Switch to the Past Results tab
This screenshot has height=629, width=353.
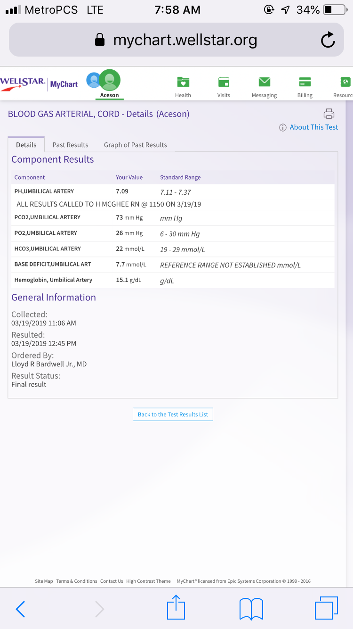click(71, 145)
